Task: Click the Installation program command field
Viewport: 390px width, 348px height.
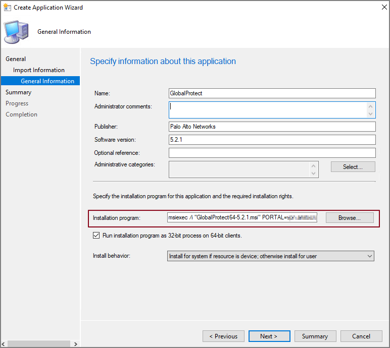Action: [x=242, y=217]
